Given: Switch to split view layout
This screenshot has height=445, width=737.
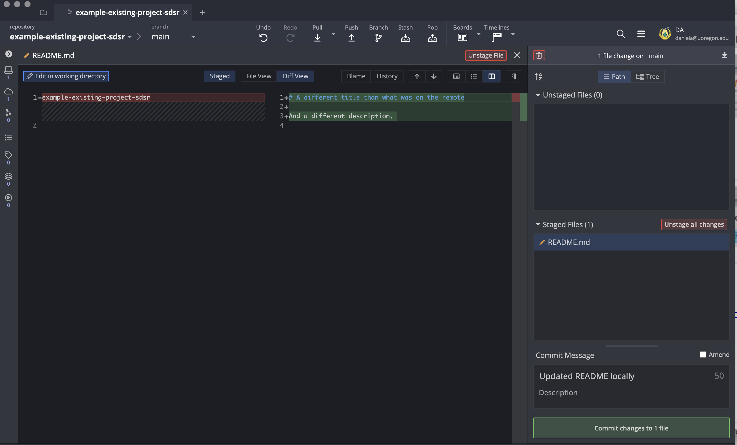Looking at the screenshot, I should click(491, 76).
